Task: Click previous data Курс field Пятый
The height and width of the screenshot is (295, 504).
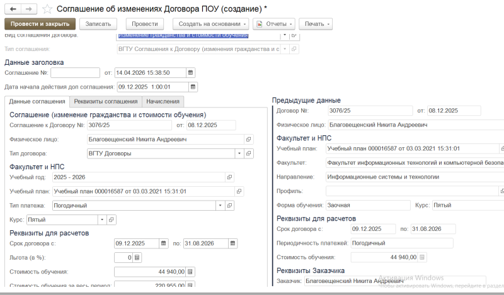Action: [x=468, y=205]
